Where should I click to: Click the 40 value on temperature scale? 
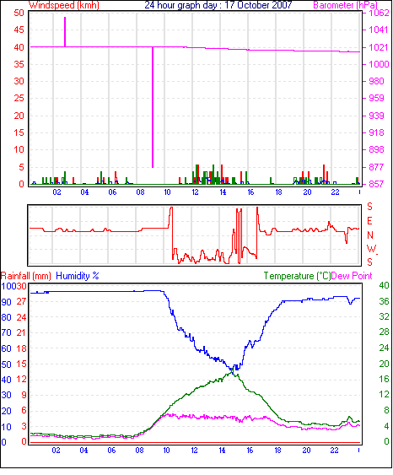(384, 285)
